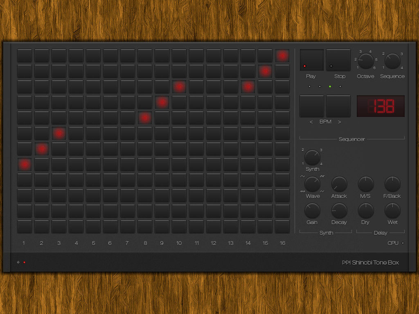The image size is (419, 314).
Task: Adjust the M/S delay knob
Action: [365, 184]
